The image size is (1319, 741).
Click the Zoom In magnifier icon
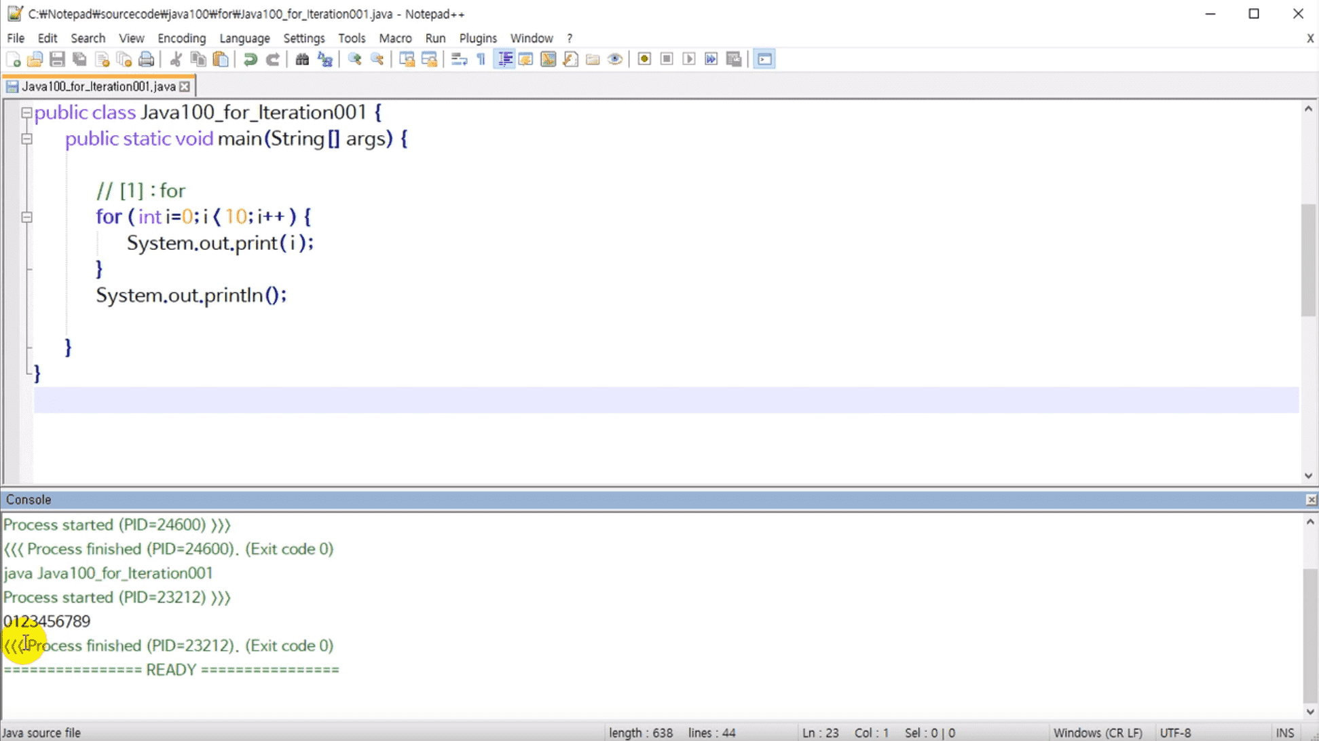(x=354, y=59)
